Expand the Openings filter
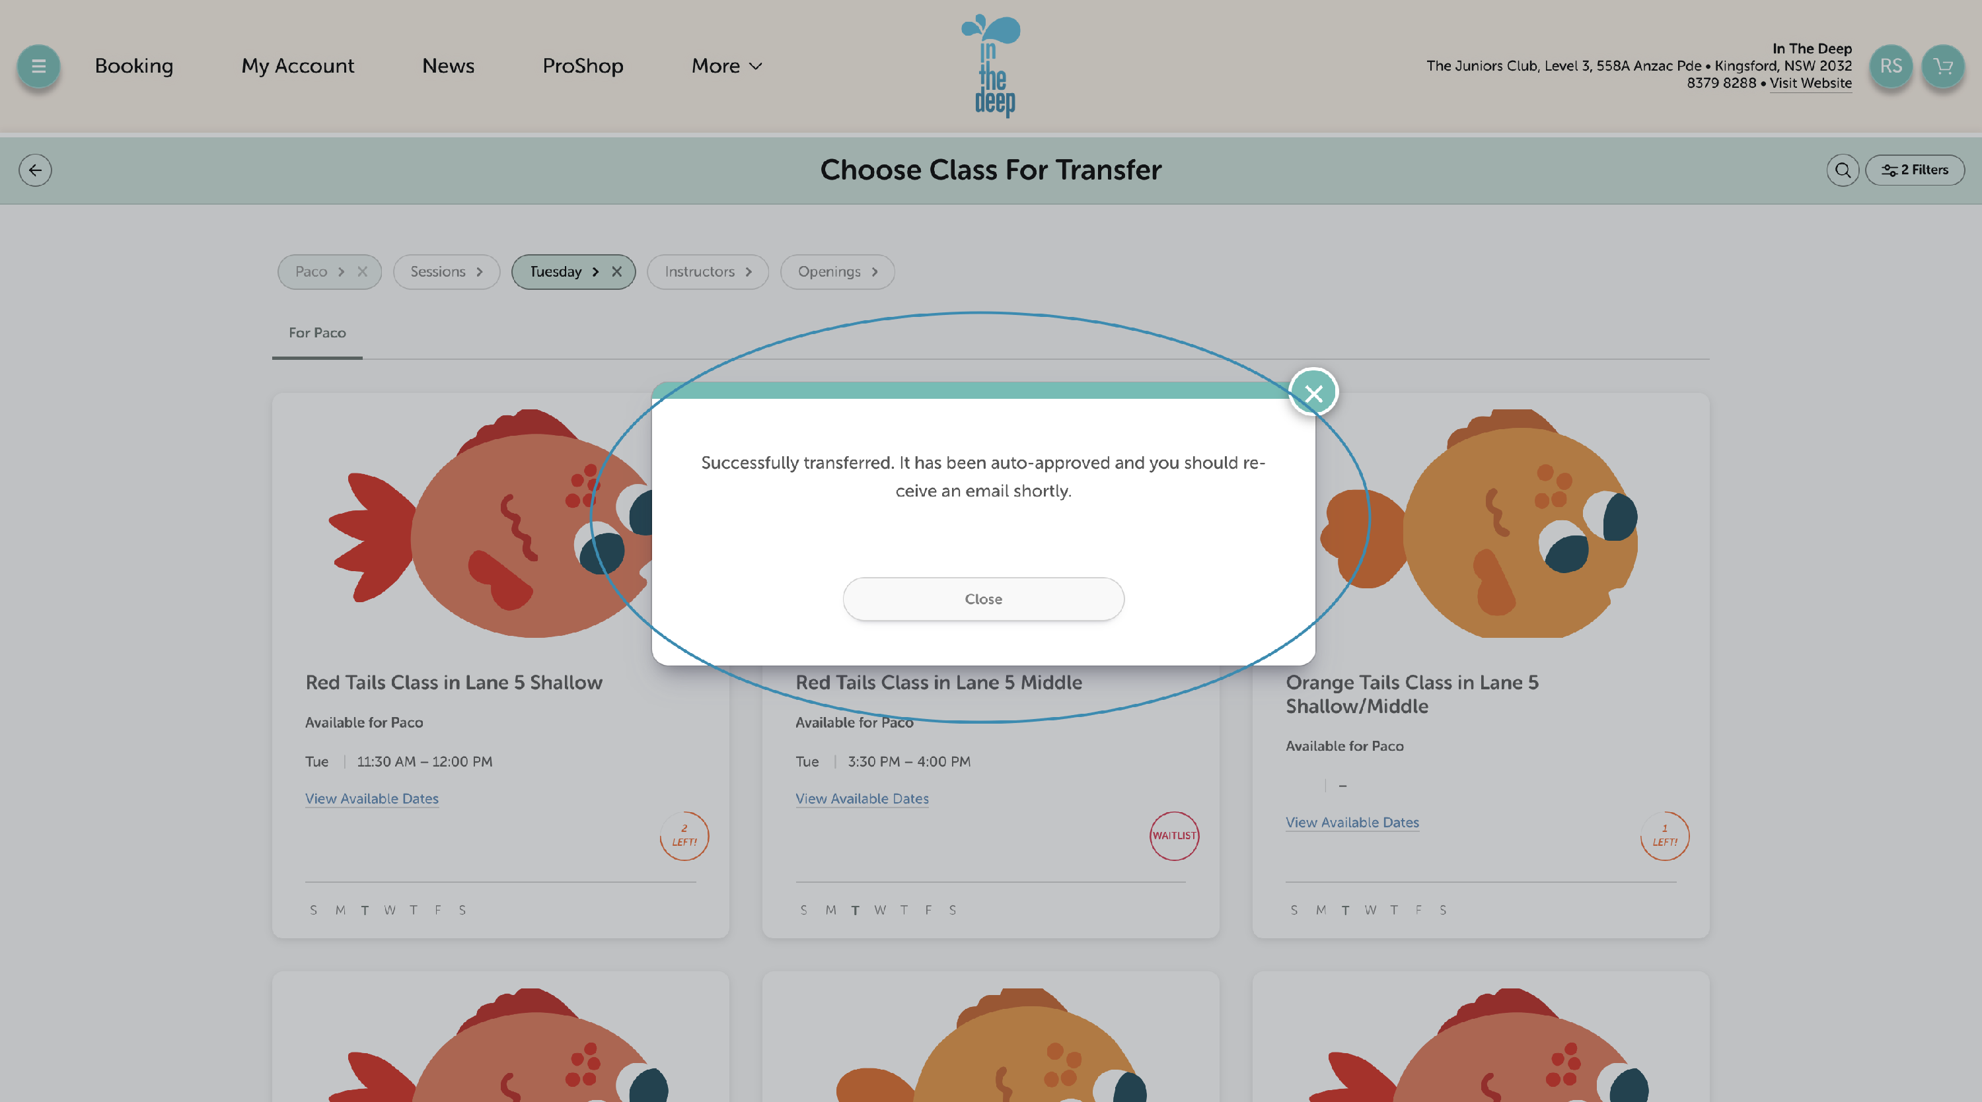The image size is (1982, 1102). 837,271
